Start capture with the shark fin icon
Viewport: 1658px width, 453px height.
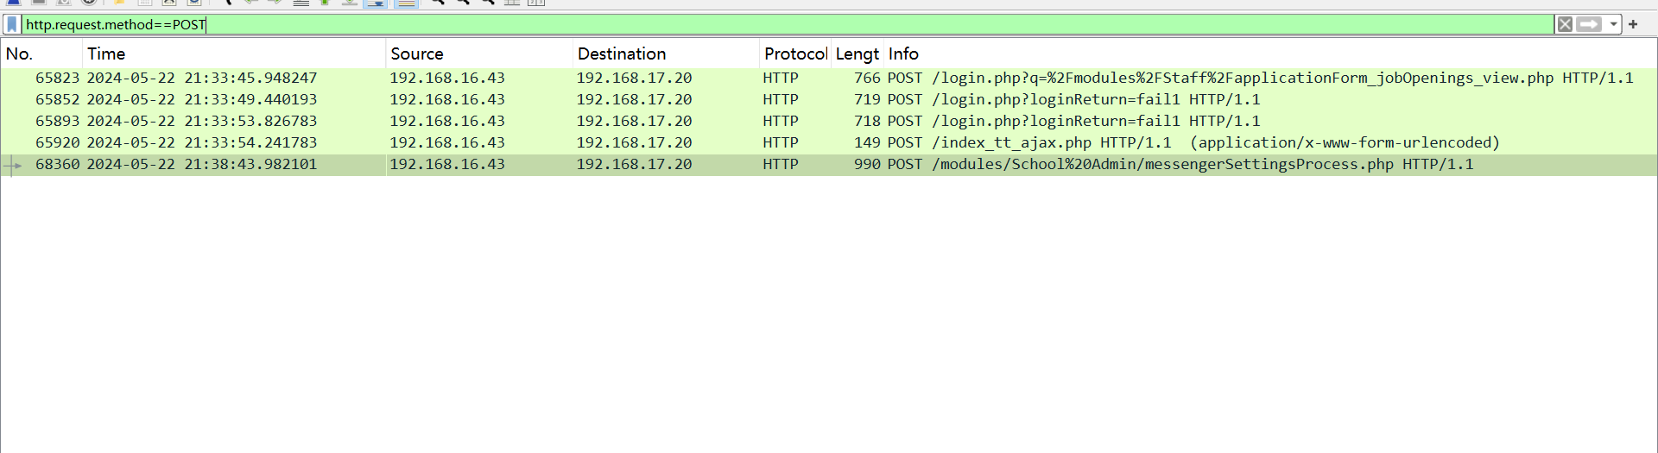tap(14, 3)
